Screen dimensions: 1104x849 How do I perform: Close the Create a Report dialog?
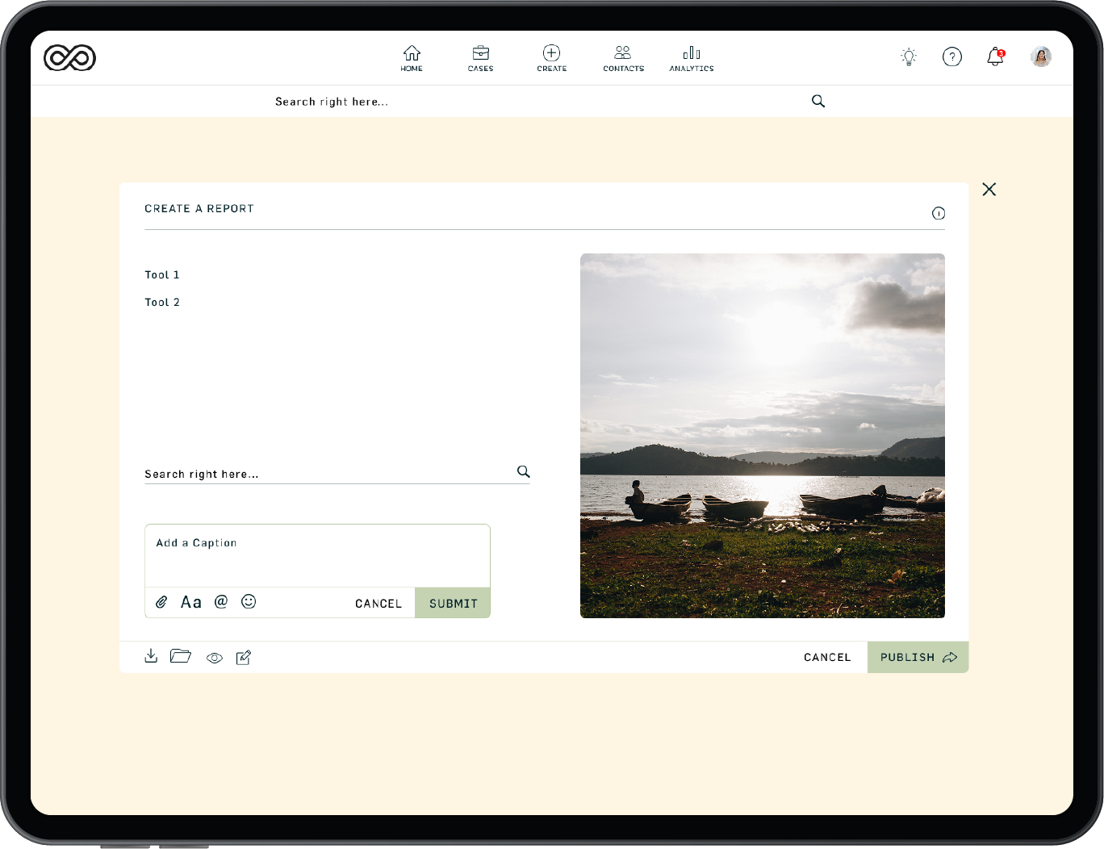pyautogui.click(x=989, y=189)
